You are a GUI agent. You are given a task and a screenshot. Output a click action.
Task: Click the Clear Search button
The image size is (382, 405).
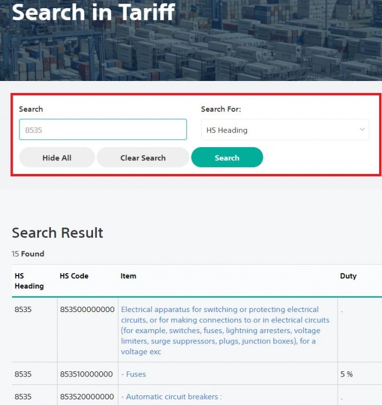(x=143, y=157)
